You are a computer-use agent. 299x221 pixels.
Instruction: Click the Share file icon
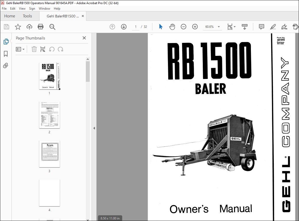29,26
